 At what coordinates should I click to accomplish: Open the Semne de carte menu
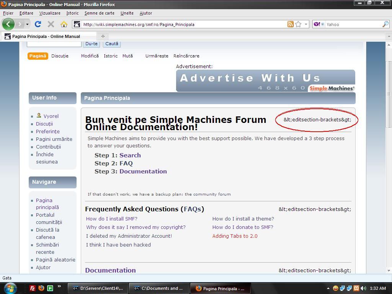tap(100, 13)
